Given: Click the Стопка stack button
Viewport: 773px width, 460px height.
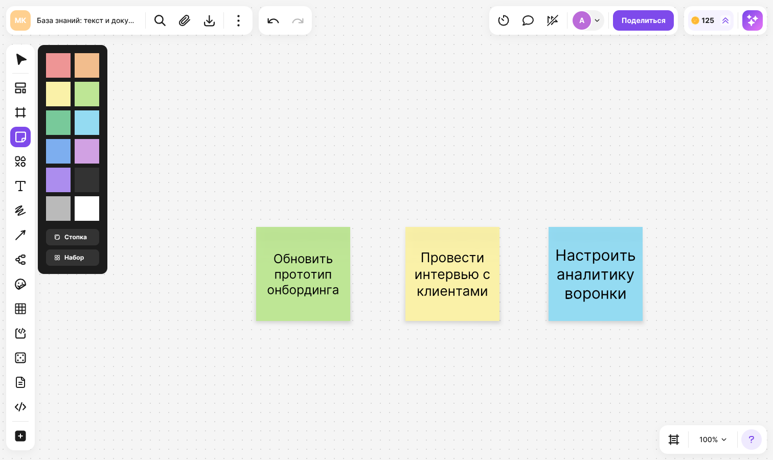Looking at the screenshot, I should [73, 237].
